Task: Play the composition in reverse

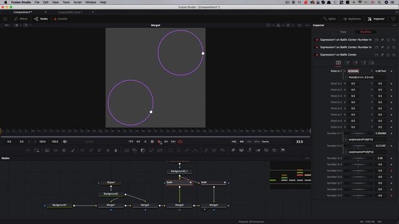Action: pyautogui.click(x=145, y=141)
